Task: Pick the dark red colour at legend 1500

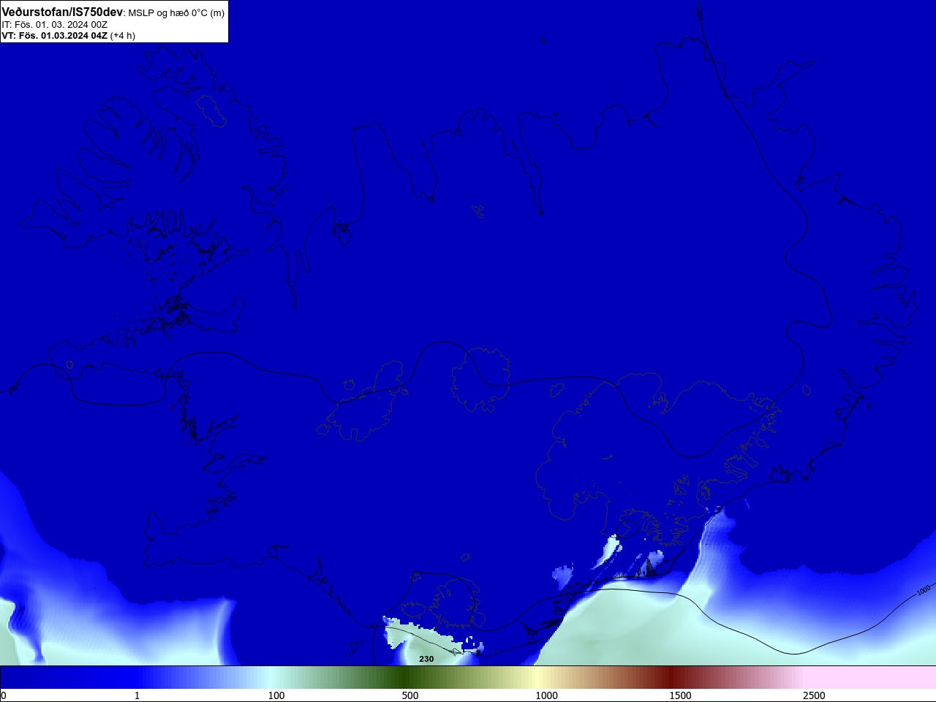Action: click(671, 677)
